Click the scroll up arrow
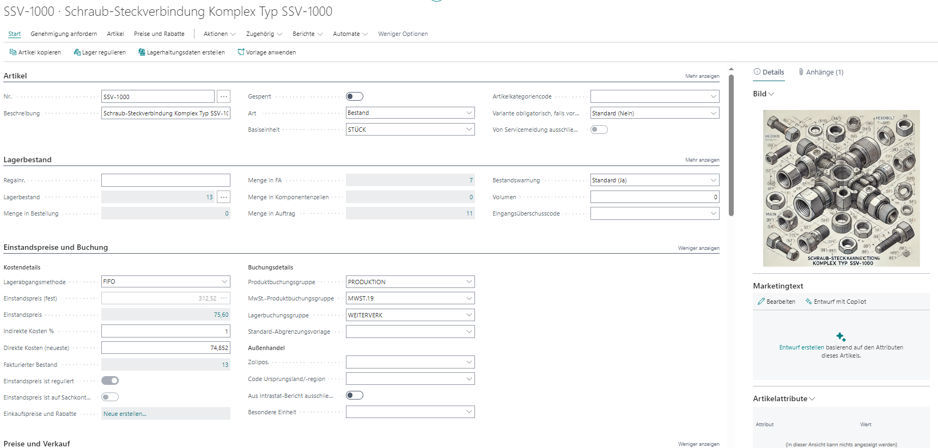Screen dimensions: 938x448 click(x=731, y=69)
